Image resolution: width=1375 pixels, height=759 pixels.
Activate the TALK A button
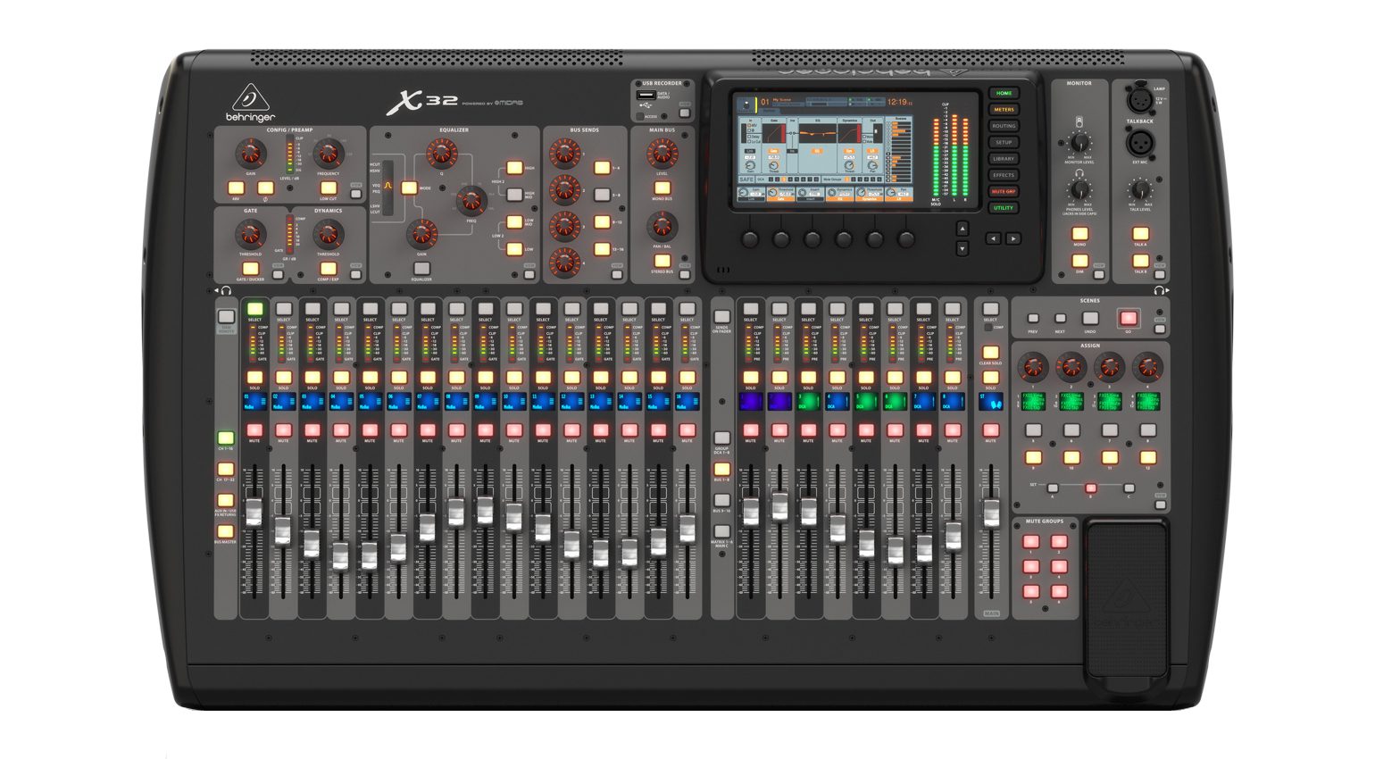[x=1140, y=234]
